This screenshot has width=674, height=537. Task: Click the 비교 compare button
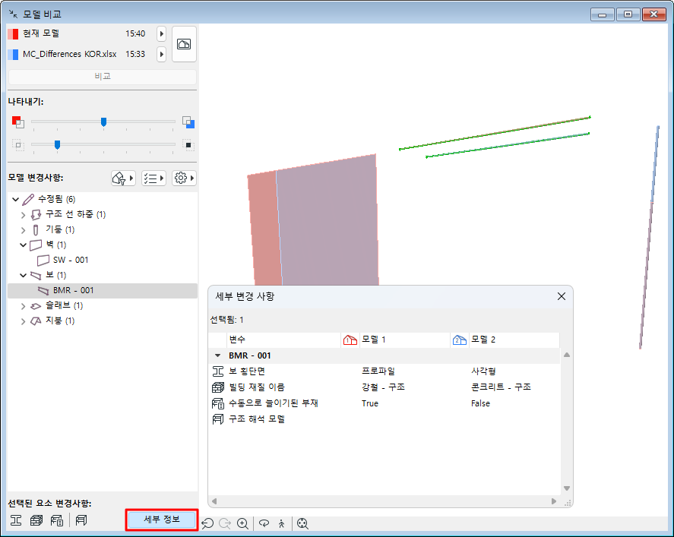click(103, 77)
